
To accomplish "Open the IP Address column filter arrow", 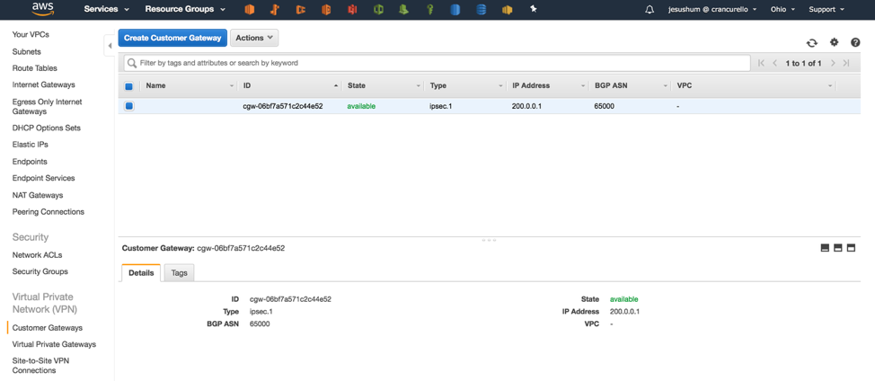I will [x=583, y=86].
